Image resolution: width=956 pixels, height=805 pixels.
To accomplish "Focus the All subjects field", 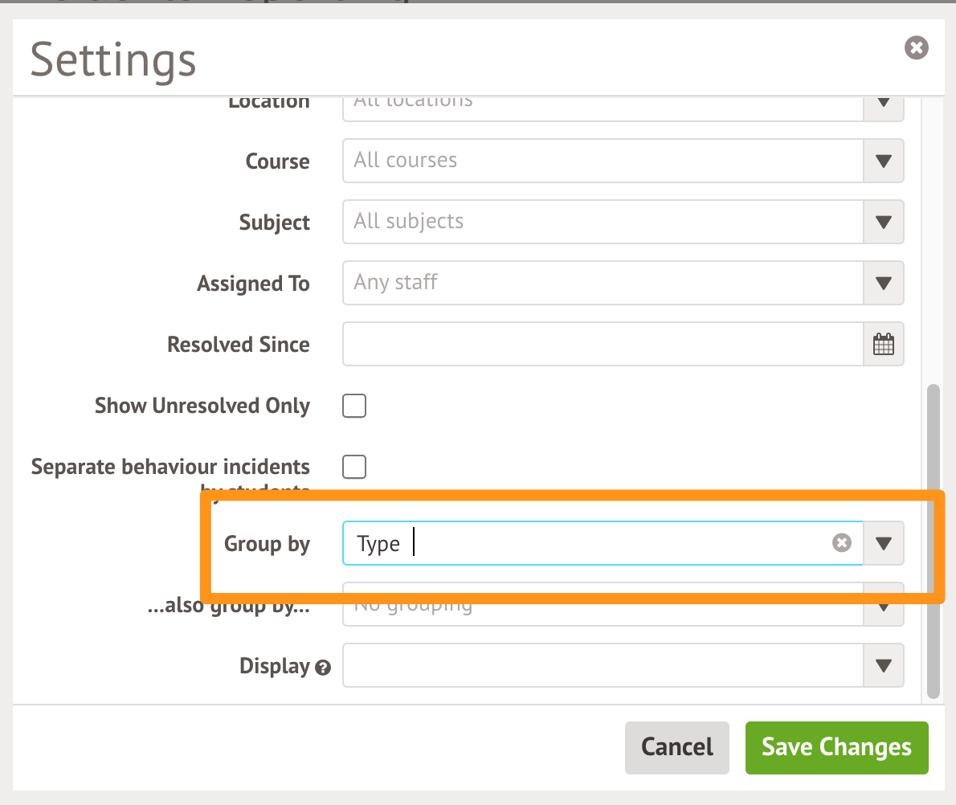I will [x=603, y=223].
